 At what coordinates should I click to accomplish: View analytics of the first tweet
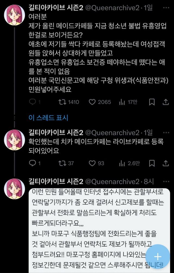(x=122, y=102)
